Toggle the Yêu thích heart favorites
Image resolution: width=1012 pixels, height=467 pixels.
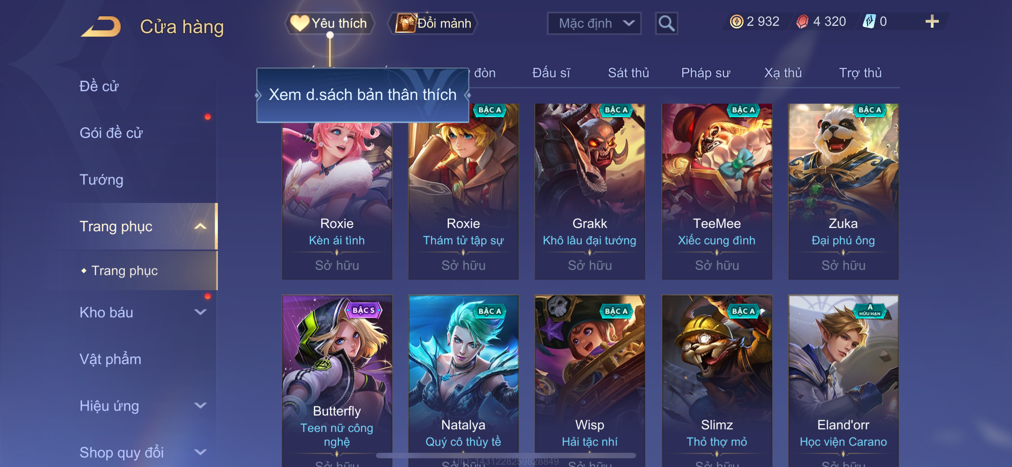pos(299,24)
